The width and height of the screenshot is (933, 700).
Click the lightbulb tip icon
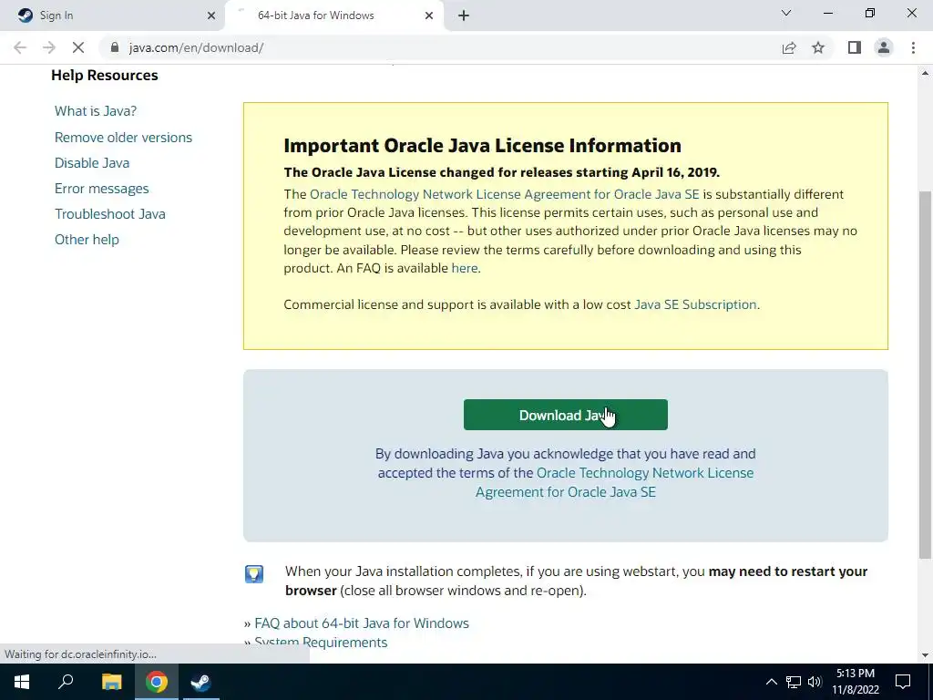coord(254,574)
